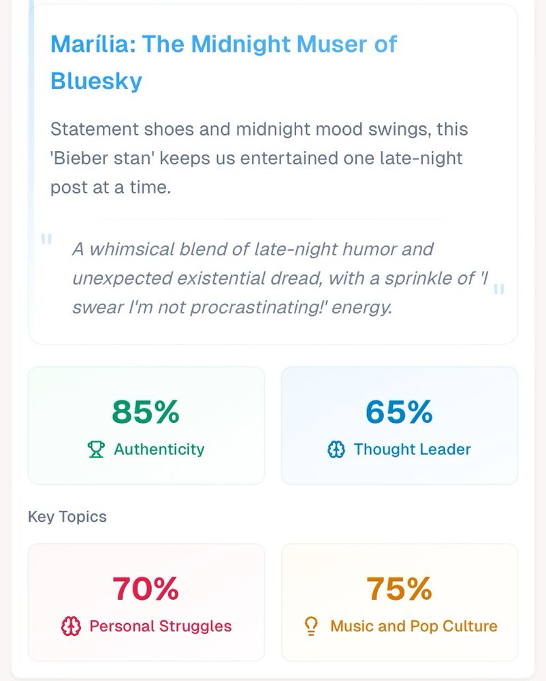Viewport: 546px width, 681px height.
Task: Click the opening quotation mark icon
Action: pyautogui.click(x=46, y=240)
